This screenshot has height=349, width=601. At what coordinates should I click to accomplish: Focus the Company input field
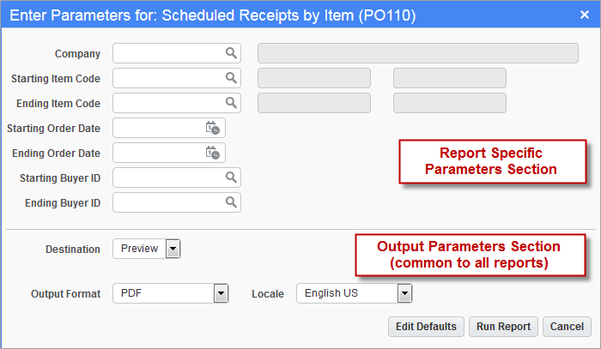click(168, 53)
